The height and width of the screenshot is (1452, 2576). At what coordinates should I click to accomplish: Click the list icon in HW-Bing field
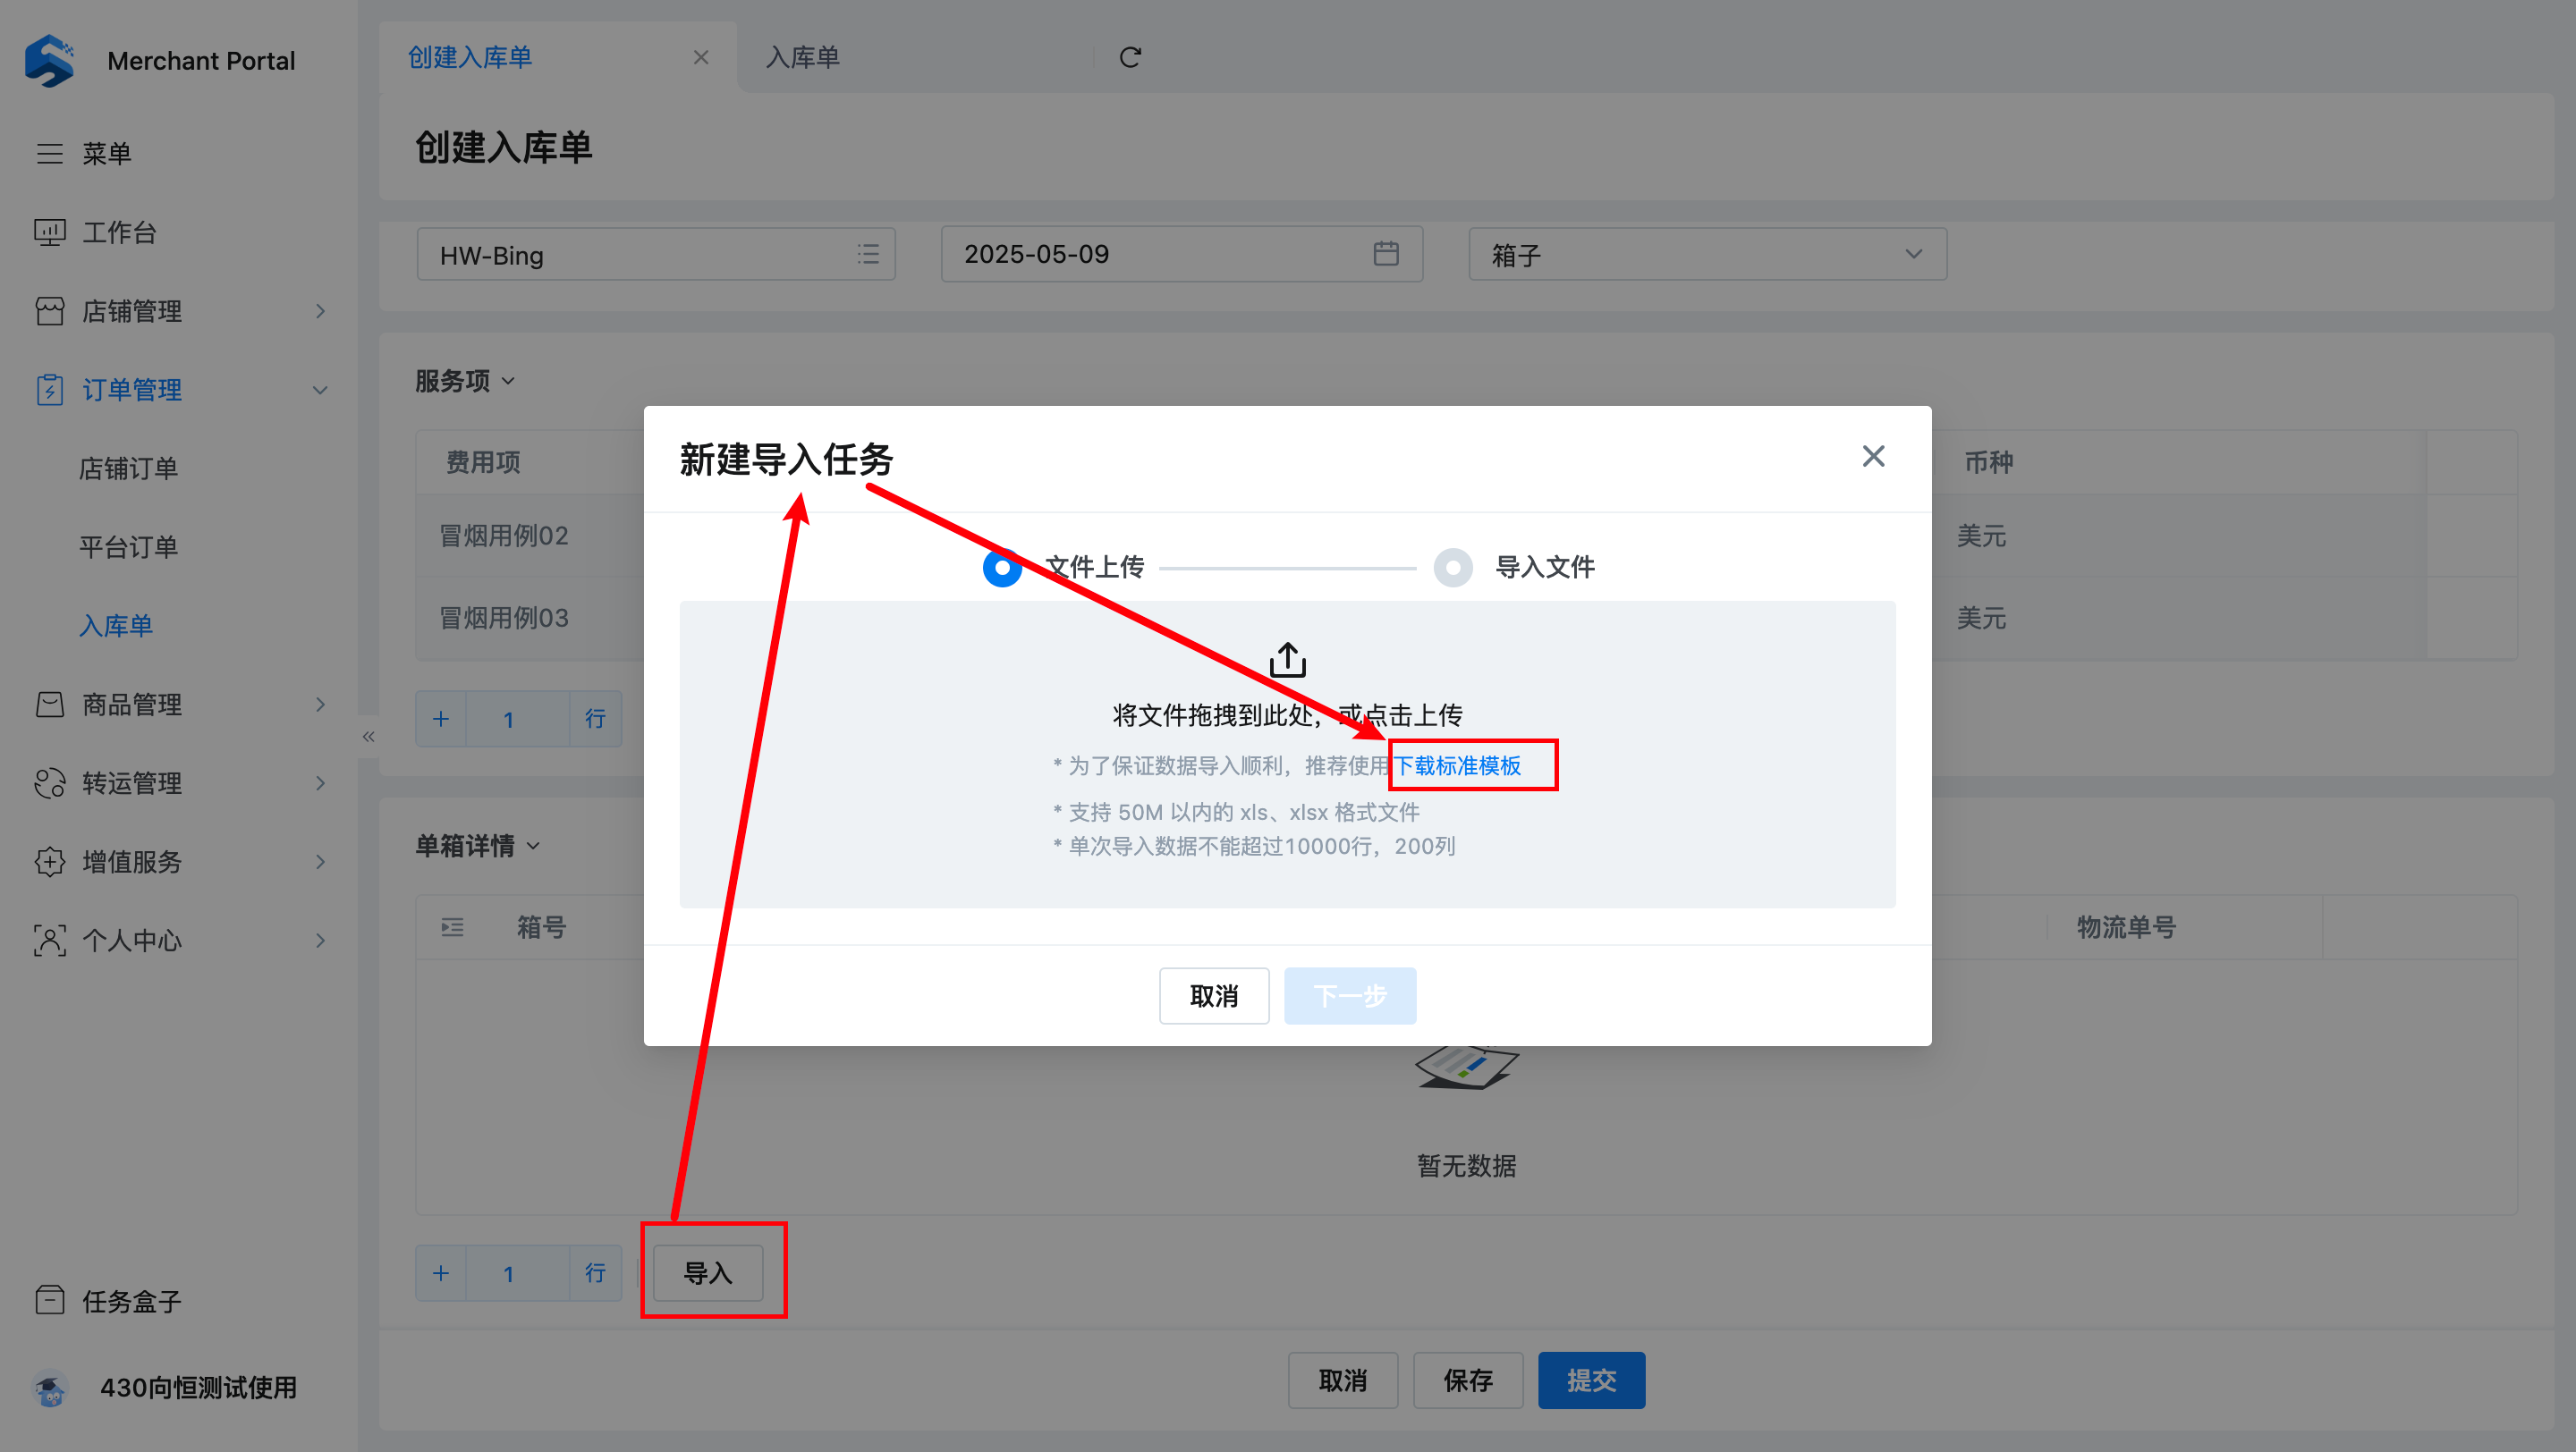click(x=868, y=255)
